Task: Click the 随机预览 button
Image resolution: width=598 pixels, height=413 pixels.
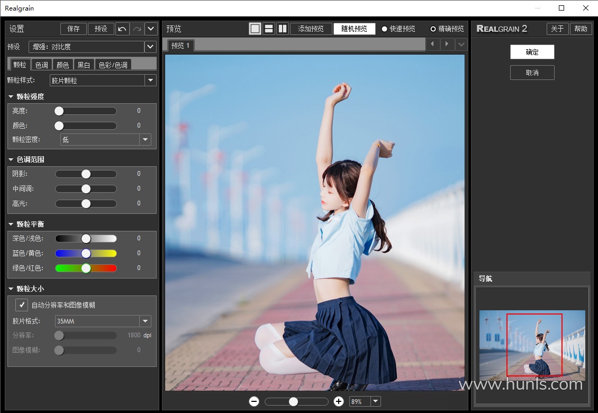Action: [354, 29]
